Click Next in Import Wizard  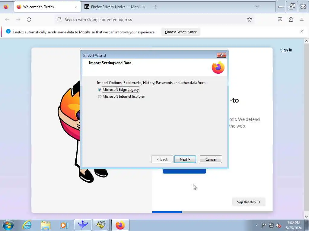tap(185, 159)
